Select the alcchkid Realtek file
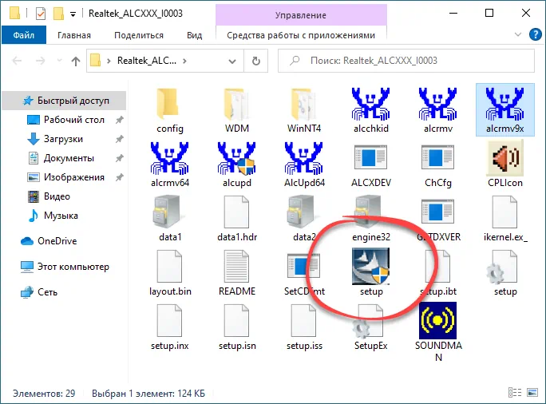Screen dimensions: 546x404 click(371, 110)
